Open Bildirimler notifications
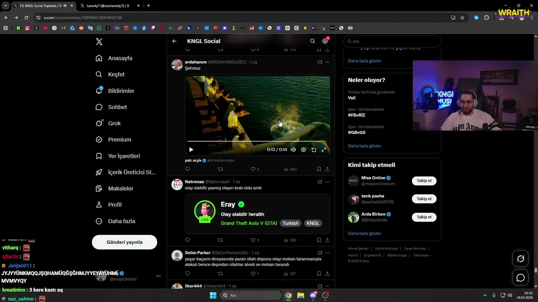538x302 pixels. [x=115, y=91]
